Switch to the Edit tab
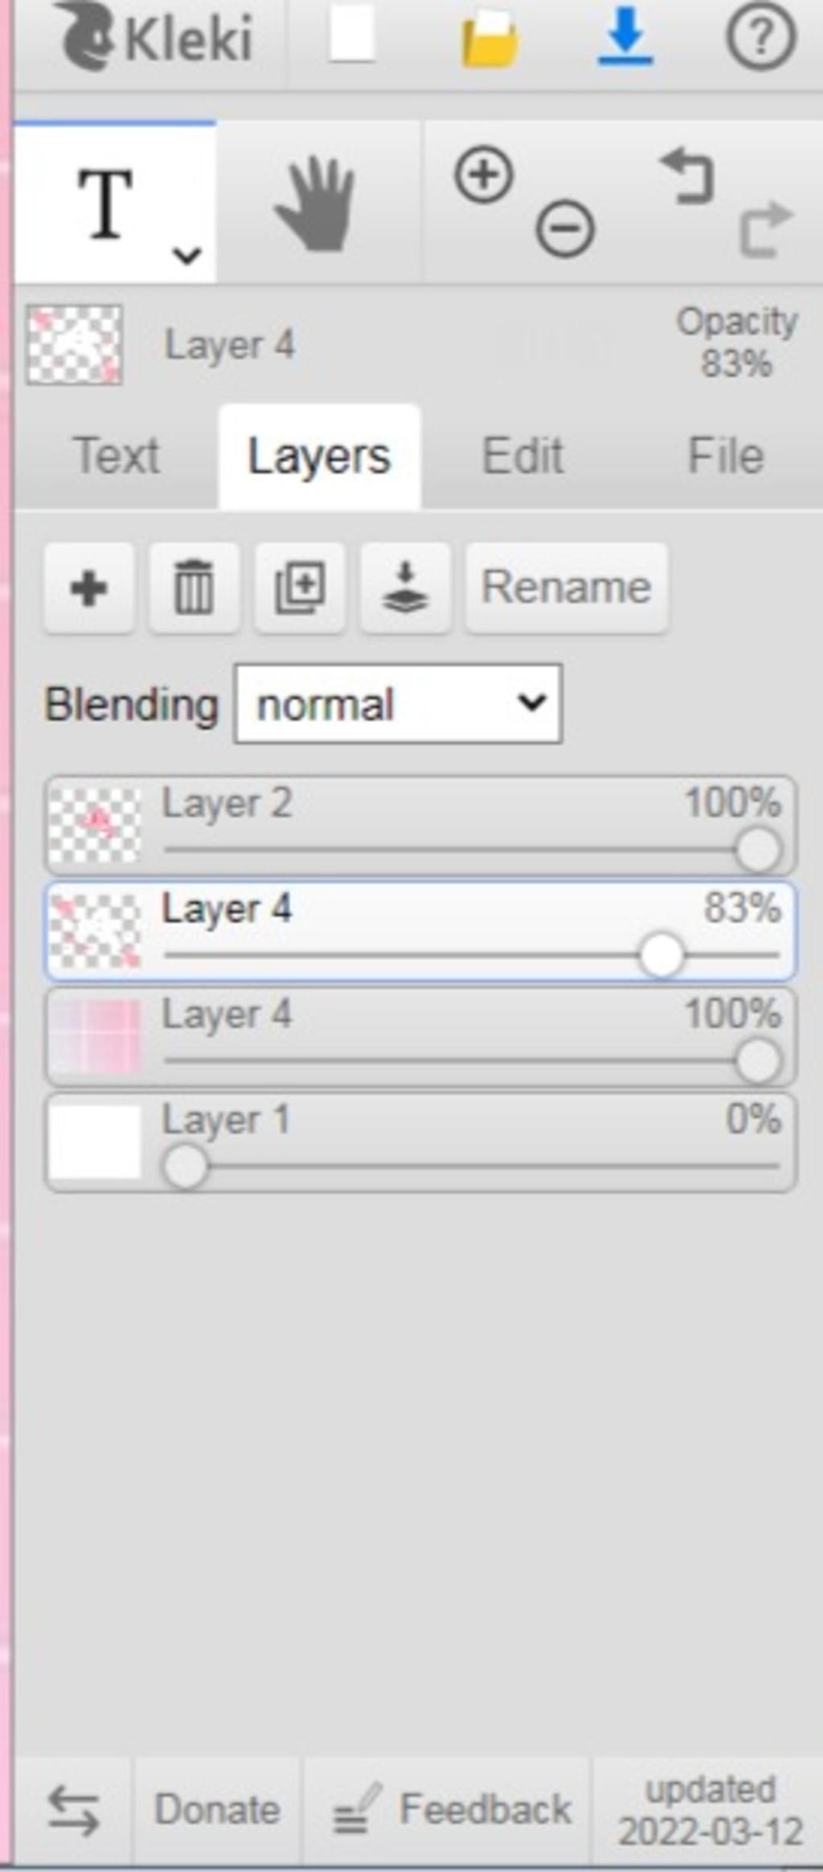Image resolution: width=823 pixels, height=1872 pixels. 522,457
